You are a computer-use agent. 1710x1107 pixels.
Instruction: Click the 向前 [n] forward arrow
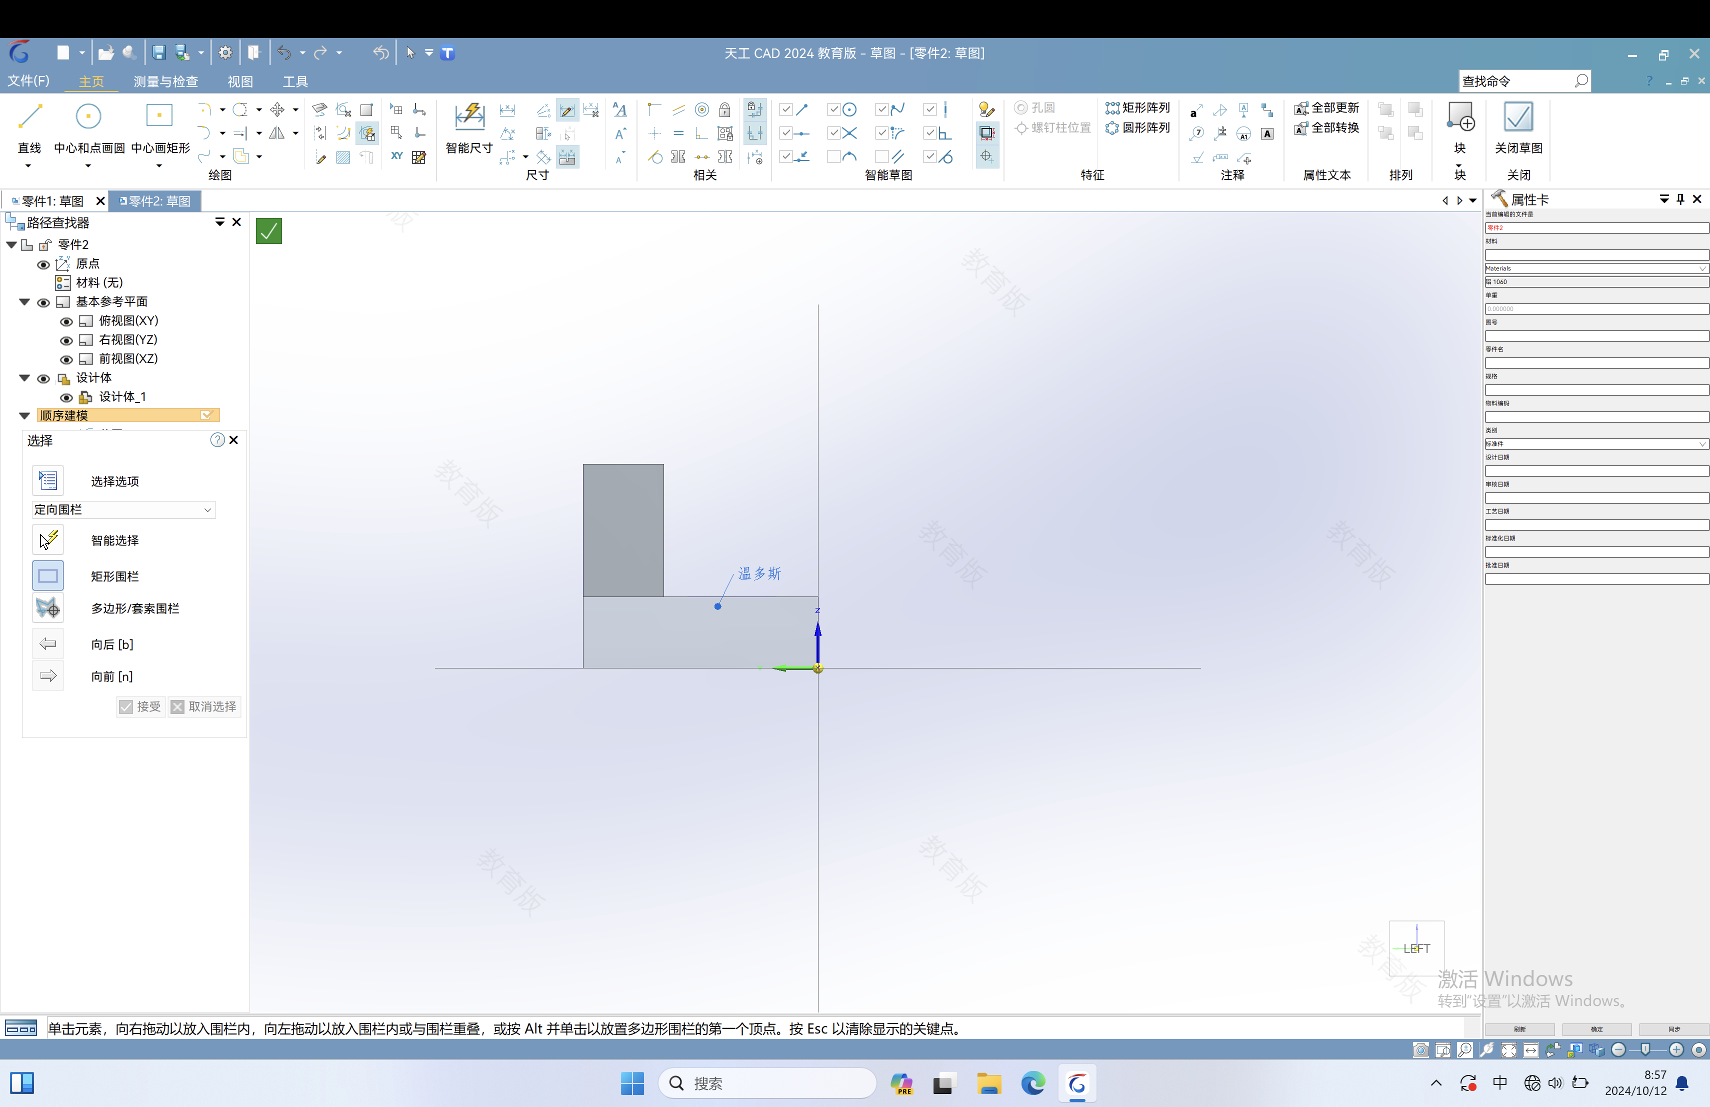48,676
